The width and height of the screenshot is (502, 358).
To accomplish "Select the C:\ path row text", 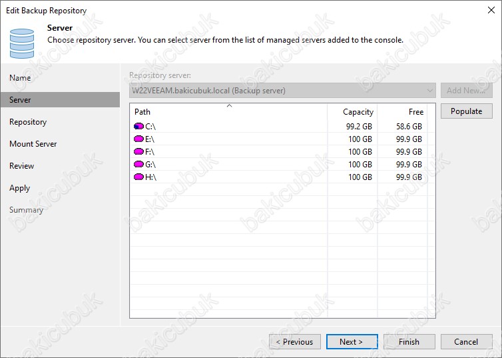I will (x=150, y=126).
